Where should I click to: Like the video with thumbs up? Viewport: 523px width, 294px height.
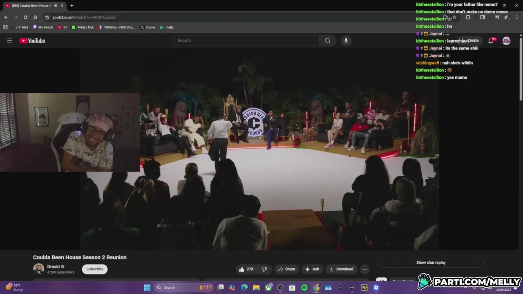(x=246, y=269)
